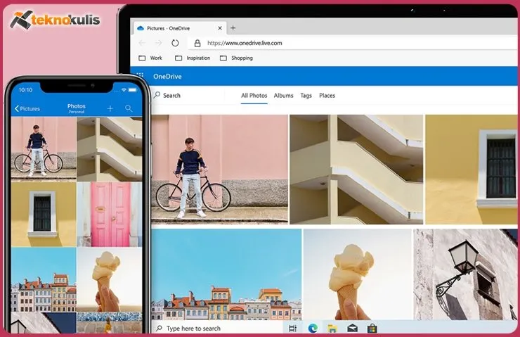Open Microsoft Store from the taskbar
The height and width of the screenshot is (337, 520).
click(x=372, y=329)
